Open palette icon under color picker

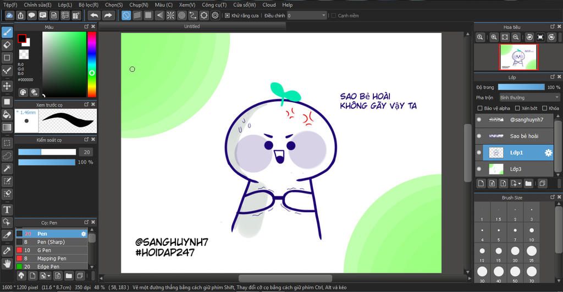tap(23, 92)
